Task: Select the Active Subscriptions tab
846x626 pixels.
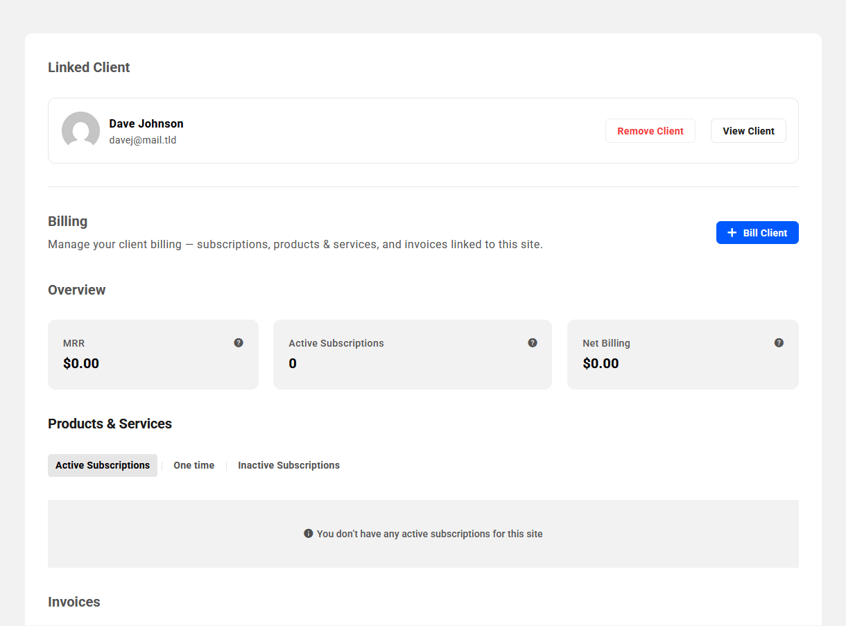Action: [103, 465]
